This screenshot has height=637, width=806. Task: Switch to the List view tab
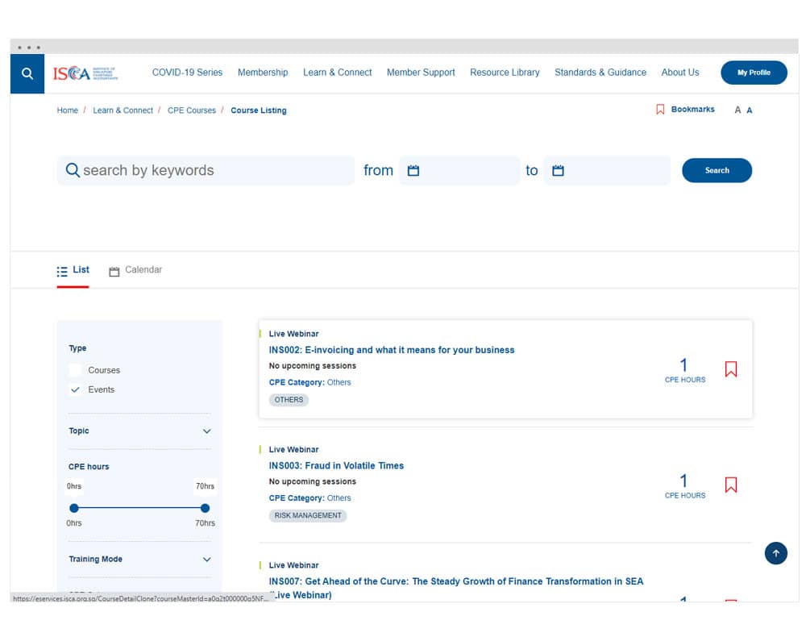[x=73, y=270]
